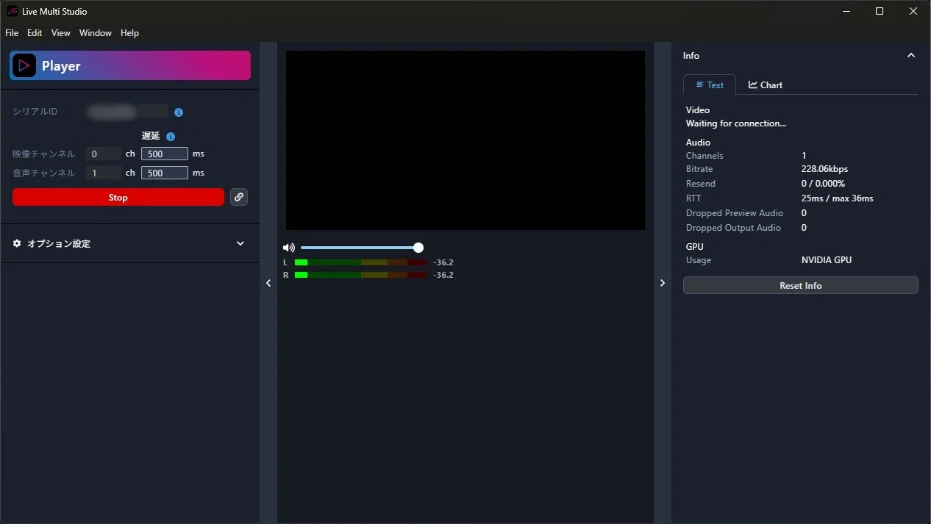Viewport: 931px width, 524px height.
Task: Click the gear icon for オプション設定
Action: pos(17,243)
